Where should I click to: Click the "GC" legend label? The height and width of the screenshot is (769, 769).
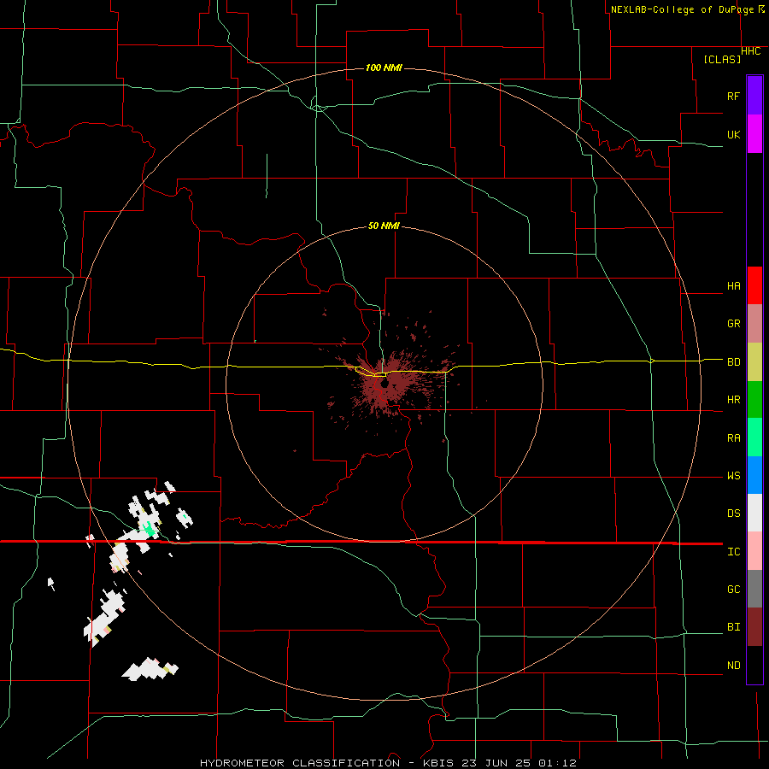point(734,590)
